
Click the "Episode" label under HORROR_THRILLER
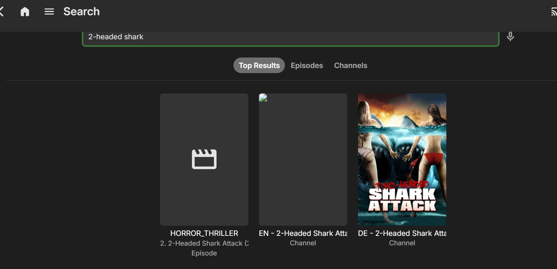point(204,253)
